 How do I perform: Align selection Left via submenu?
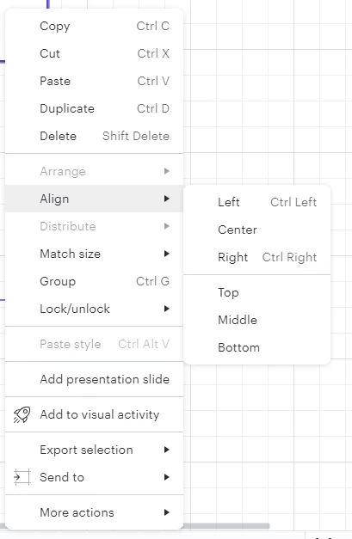257,202
